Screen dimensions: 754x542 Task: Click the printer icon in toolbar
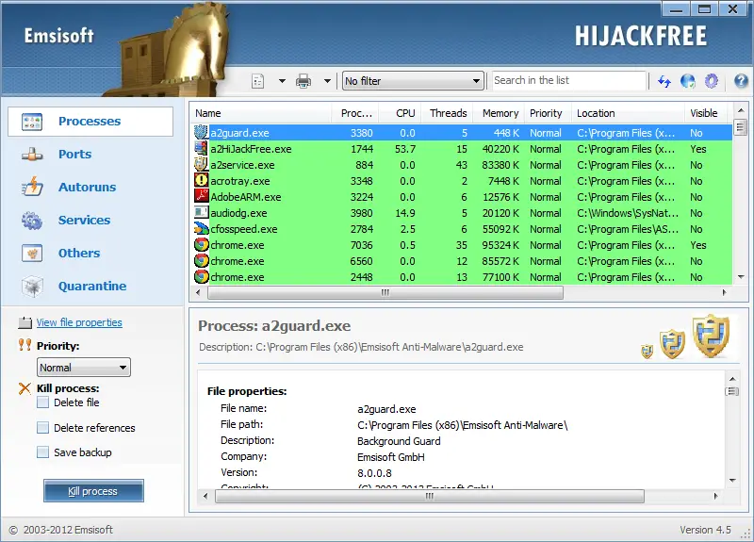coord(303,81)
